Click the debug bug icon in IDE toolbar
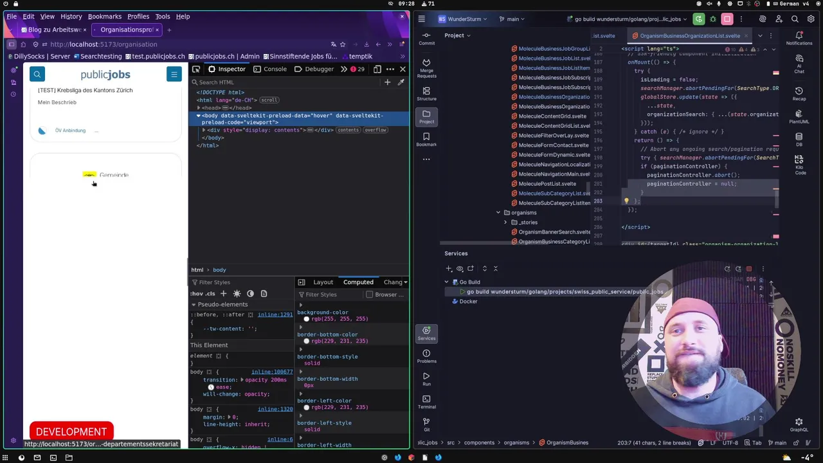 pyautogui.click(x=713, y=19)
